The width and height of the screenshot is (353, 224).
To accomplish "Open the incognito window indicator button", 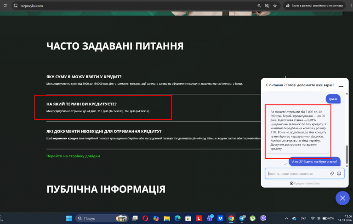I will click(314, 6).
